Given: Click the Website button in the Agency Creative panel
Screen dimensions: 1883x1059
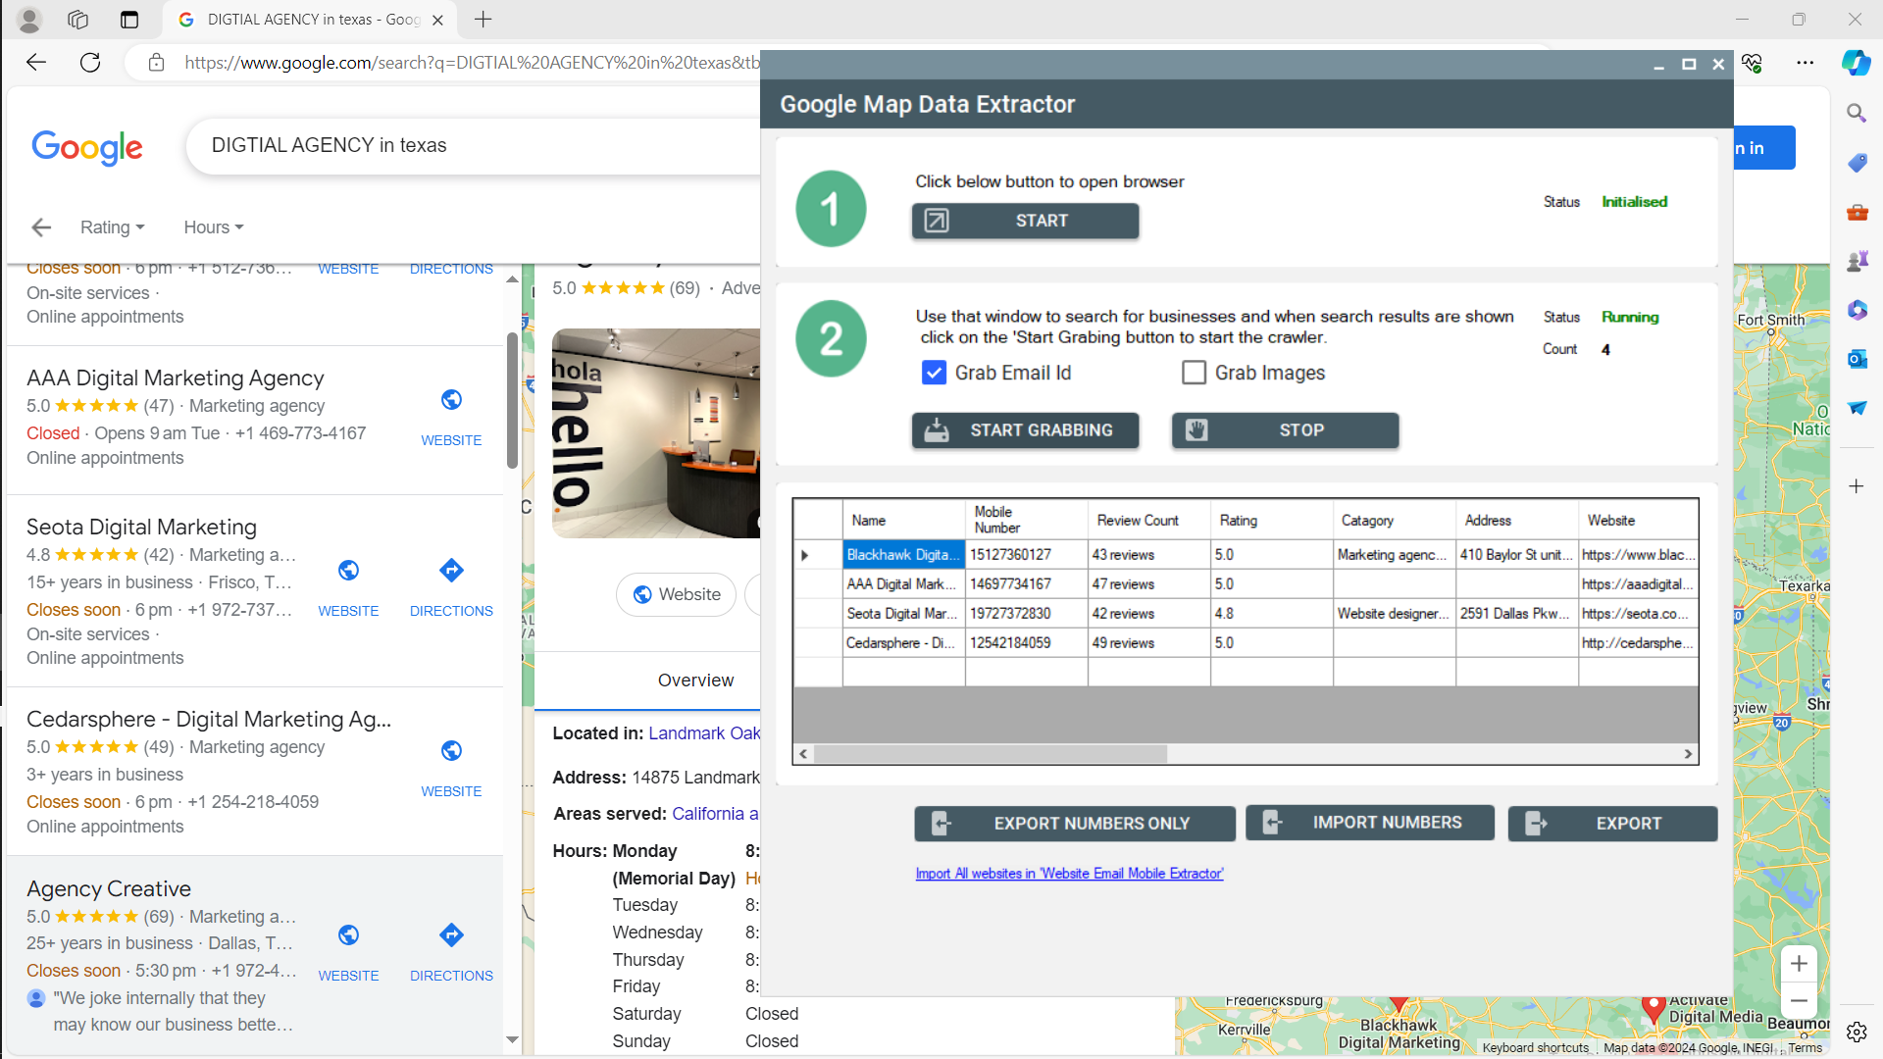Looking at the screenshot, I should click(x=676, y=594).
